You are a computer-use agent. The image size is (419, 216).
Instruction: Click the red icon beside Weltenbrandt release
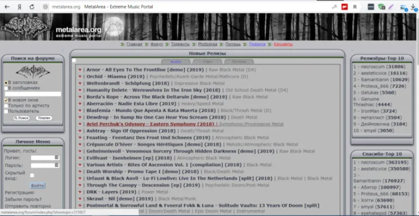click(80, 84)
